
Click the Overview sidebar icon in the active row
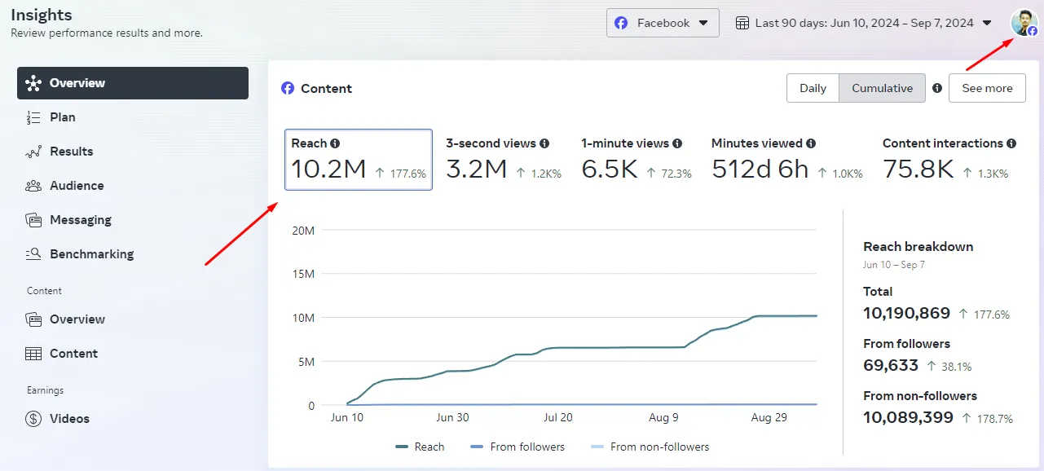pos(33,83)
